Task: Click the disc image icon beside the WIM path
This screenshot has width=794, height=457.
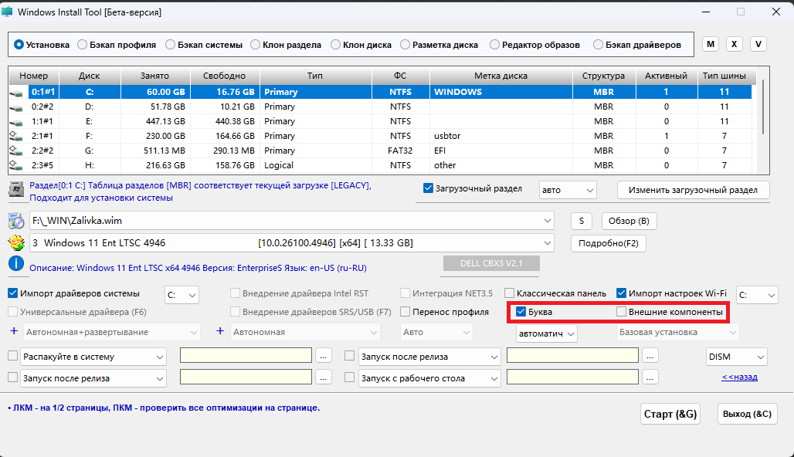Action: tap(16, 221)
